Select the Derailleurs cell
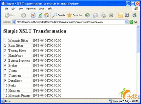This screenshot has height=104, width=141. point(20,81)
